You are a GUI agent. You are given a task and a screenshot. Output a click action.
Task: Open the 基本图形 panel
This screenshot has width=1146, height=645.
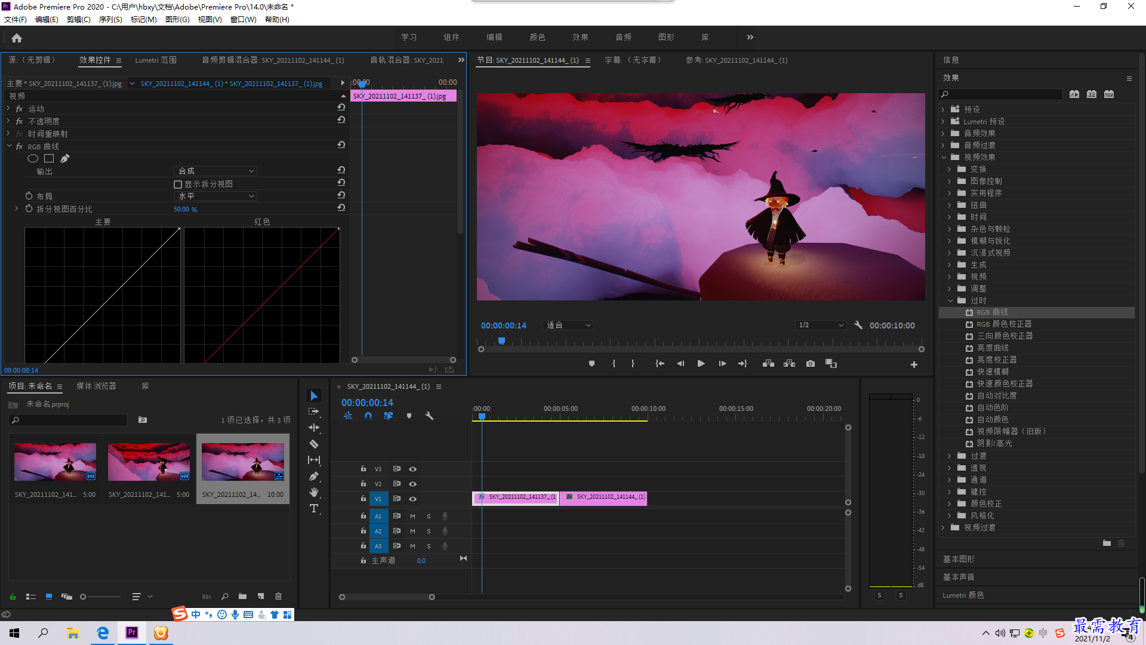[959, 559]
